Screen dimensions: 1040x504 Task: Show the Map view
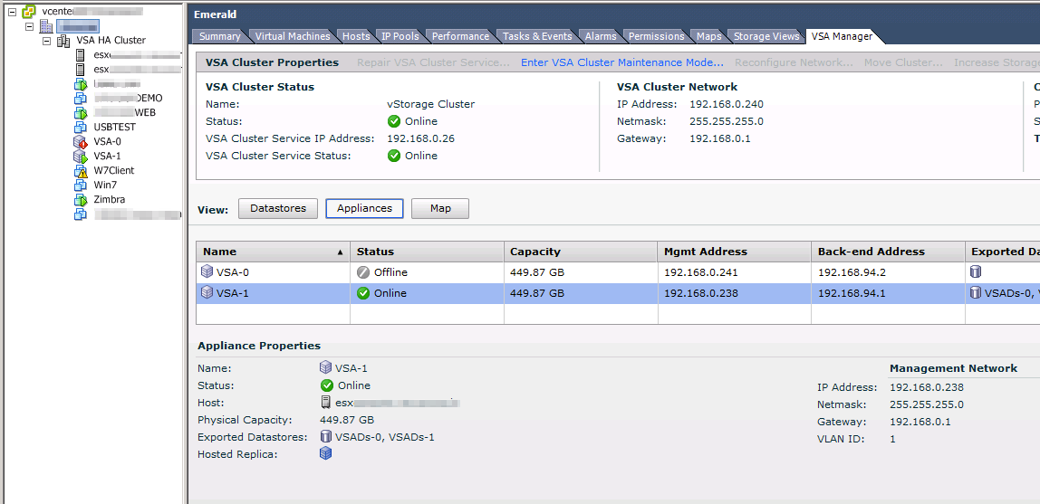pos(440,209)
